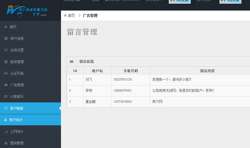Viewport: 250px width, 148px height.
Task: Open 商户信息 via its sidebar icon
Action: pyautogui.click(x=6, y=38)
